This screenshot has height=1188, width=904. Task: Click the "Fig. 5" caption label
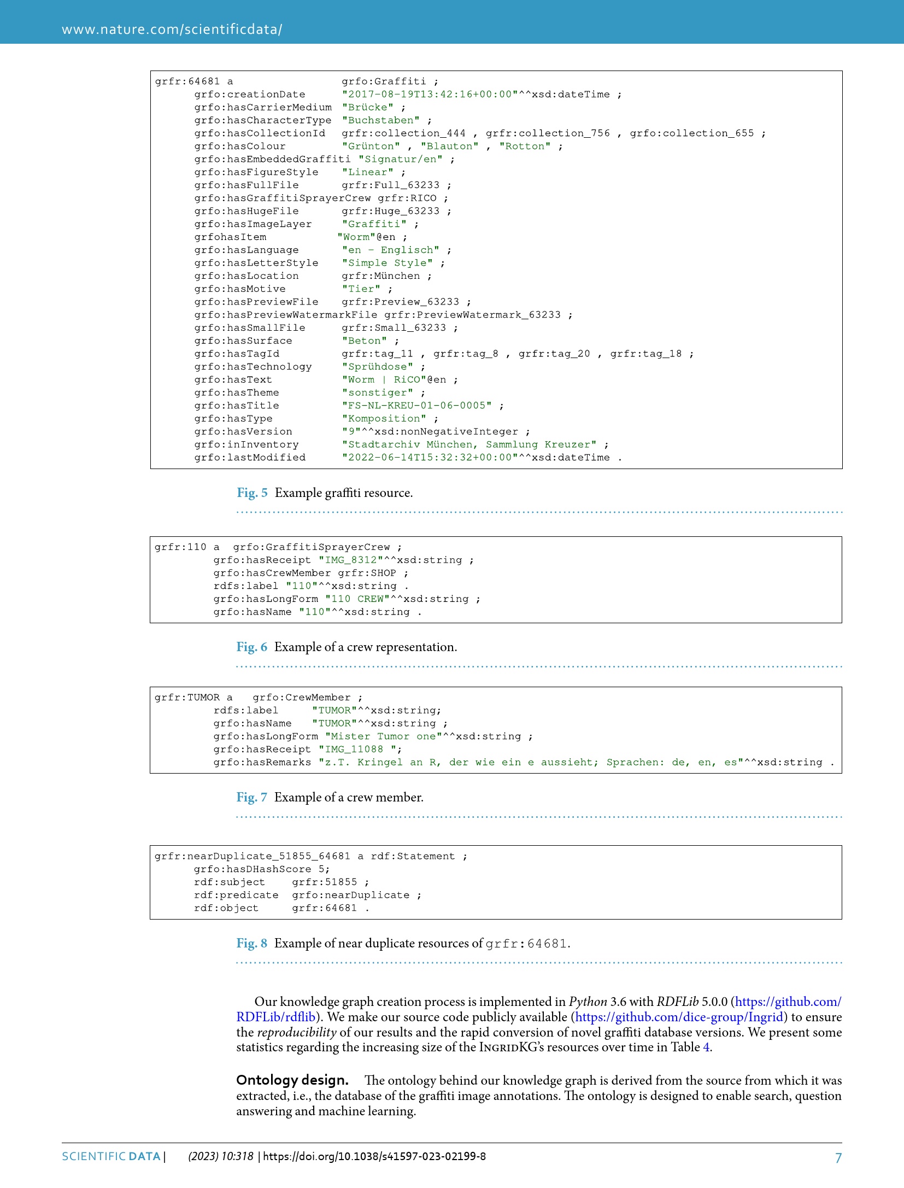click(x=252, y=493)
